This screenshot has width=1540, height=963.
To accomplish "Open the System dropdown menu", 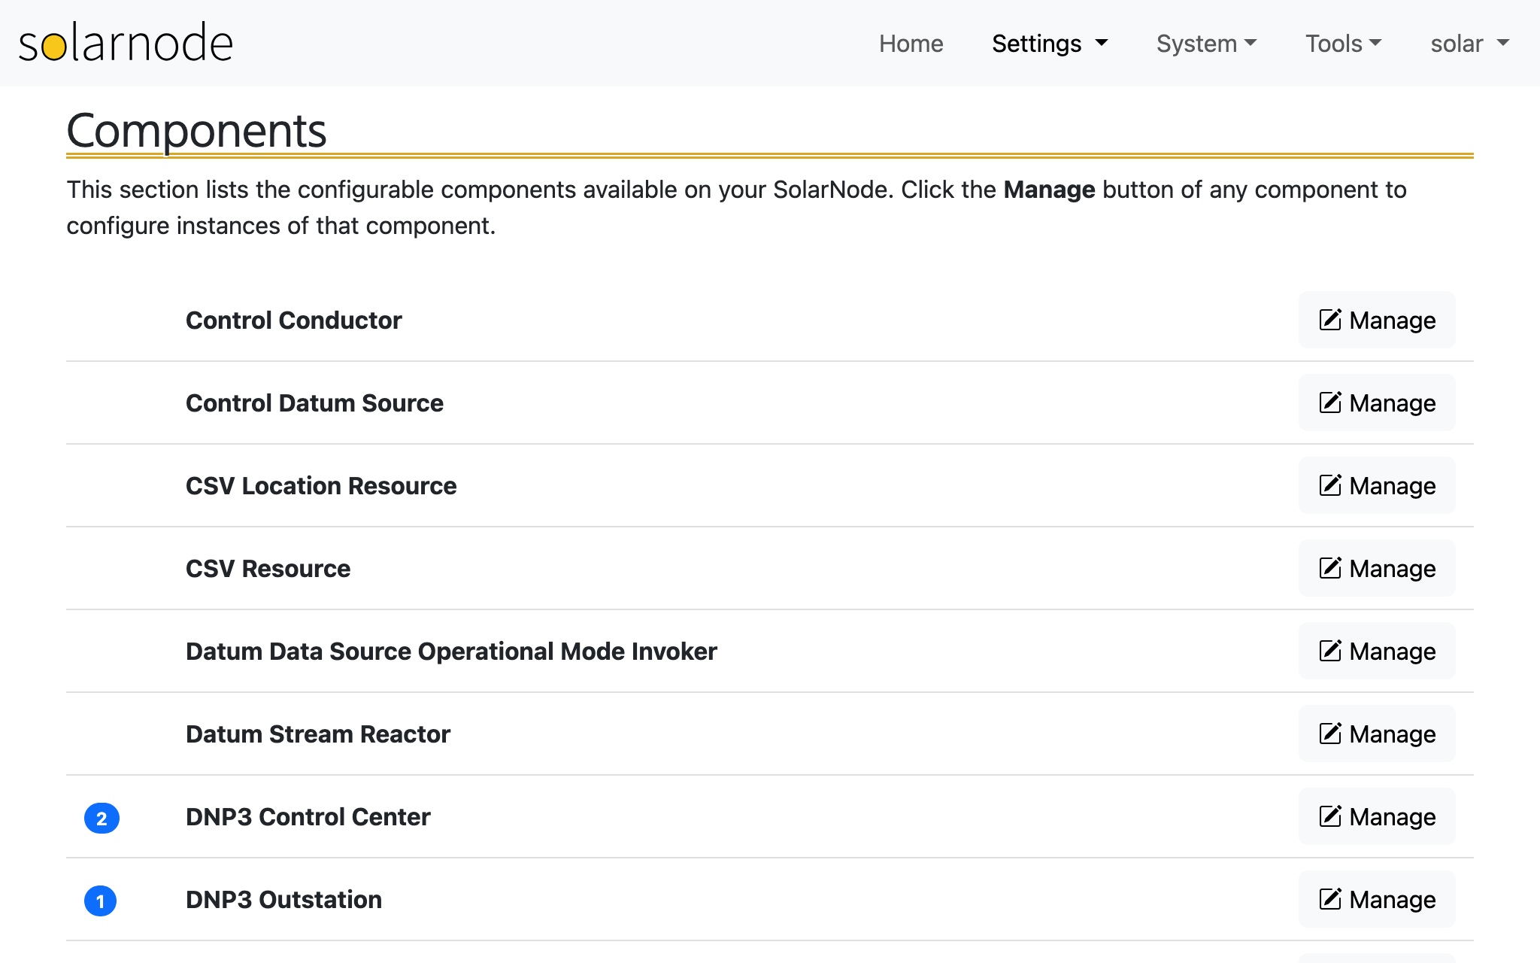I will (1206, 44).
